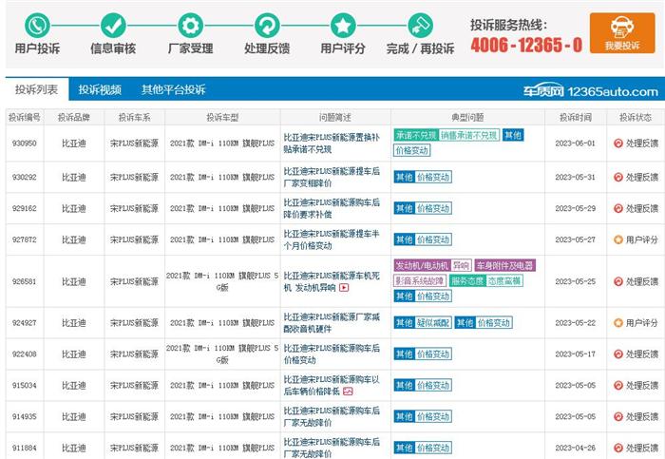Click complaint number 930292

coord(24,178)
